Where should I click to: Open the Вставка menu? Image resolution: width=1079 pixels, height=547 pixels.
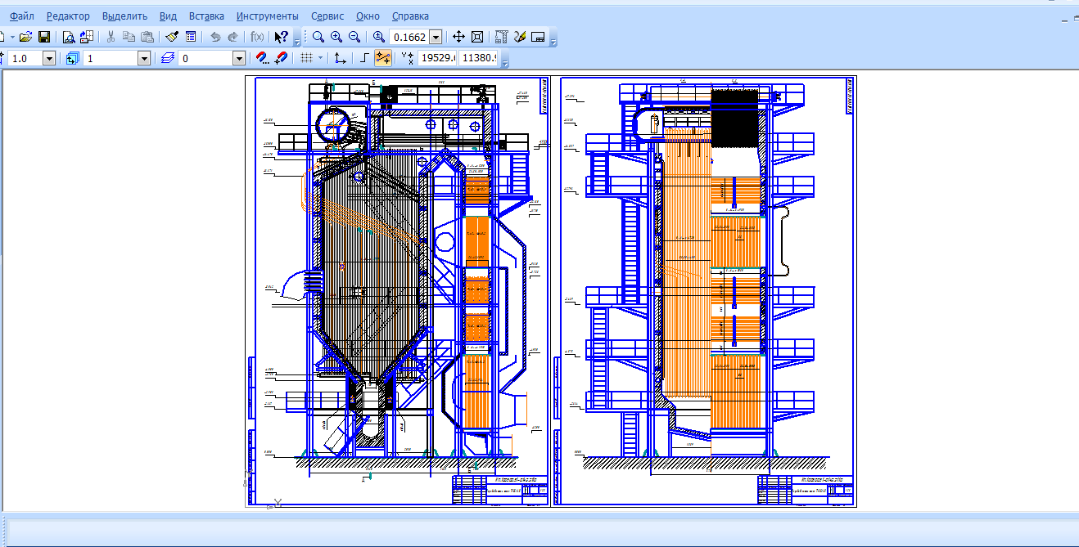point(206,16)
